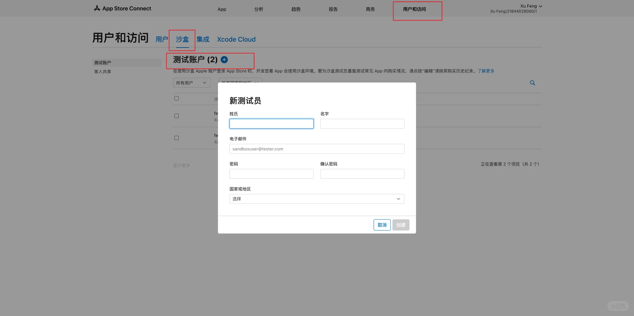Switch to the 集成 tab
Screen dimensions: 634x316
click(202, 39)
